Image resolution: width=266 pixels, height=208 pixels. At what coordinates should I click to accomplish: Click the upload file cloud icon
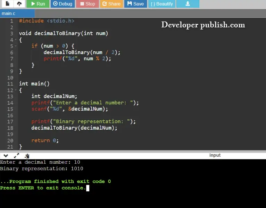[19, 4]
